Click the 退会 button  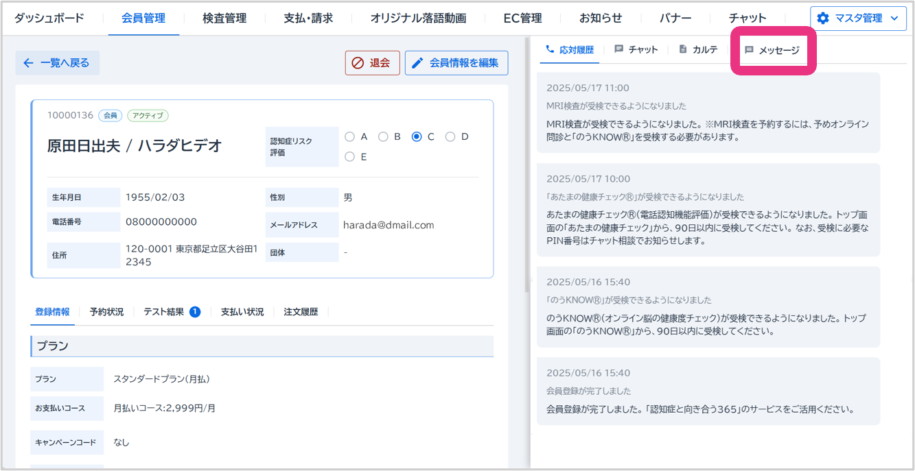372,63
